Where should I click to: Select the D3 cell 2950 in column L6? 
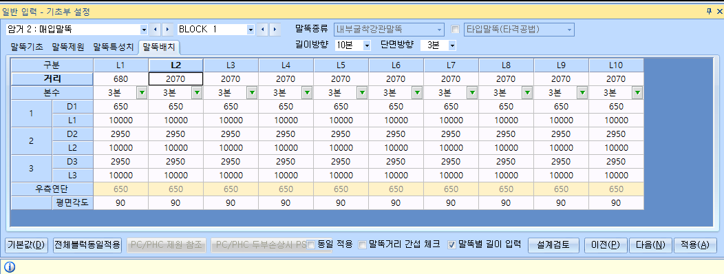click(396, 162)
